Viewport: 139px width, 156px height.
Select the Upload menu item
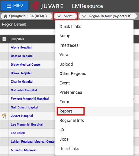pyautogui.click(x=94, y=64)
